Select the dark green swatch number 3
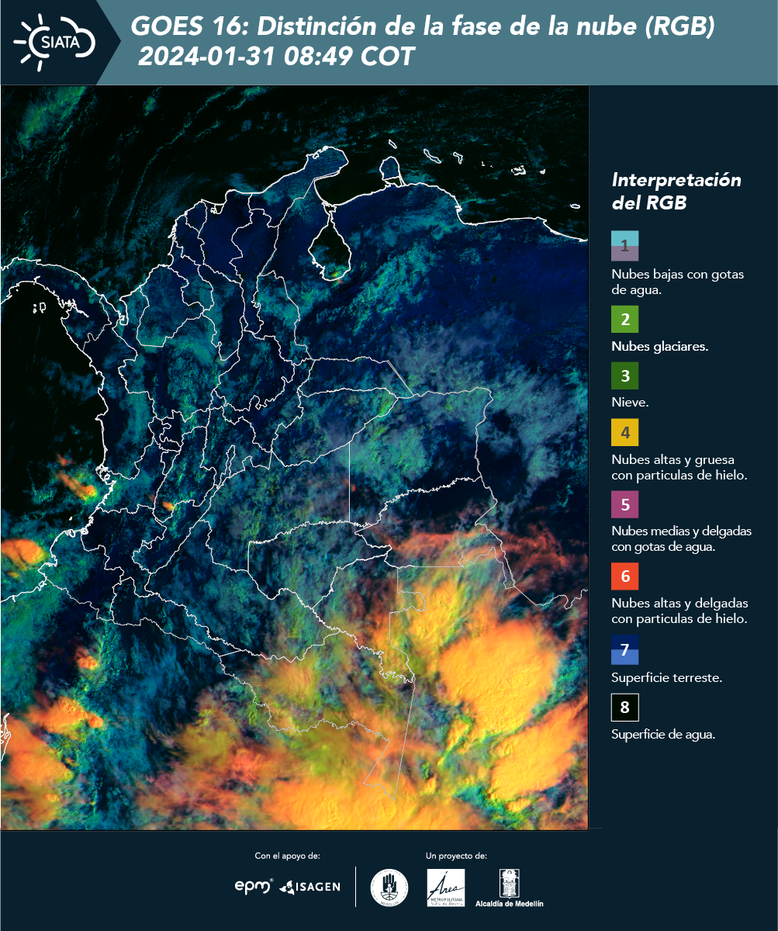This screenshot has width=778, height=931. click(x=624, y=376)
